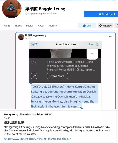Expand the Reuters image fullscreen icon

click(x=34, y=76)
